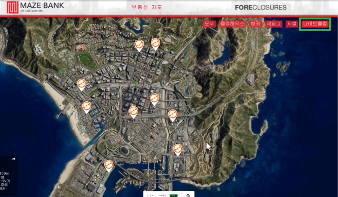Show all properties with the 모두 filter

point(209,24)
